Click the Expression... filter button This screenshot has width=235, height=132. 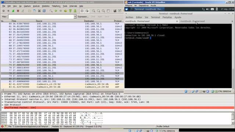coord(83,16)
